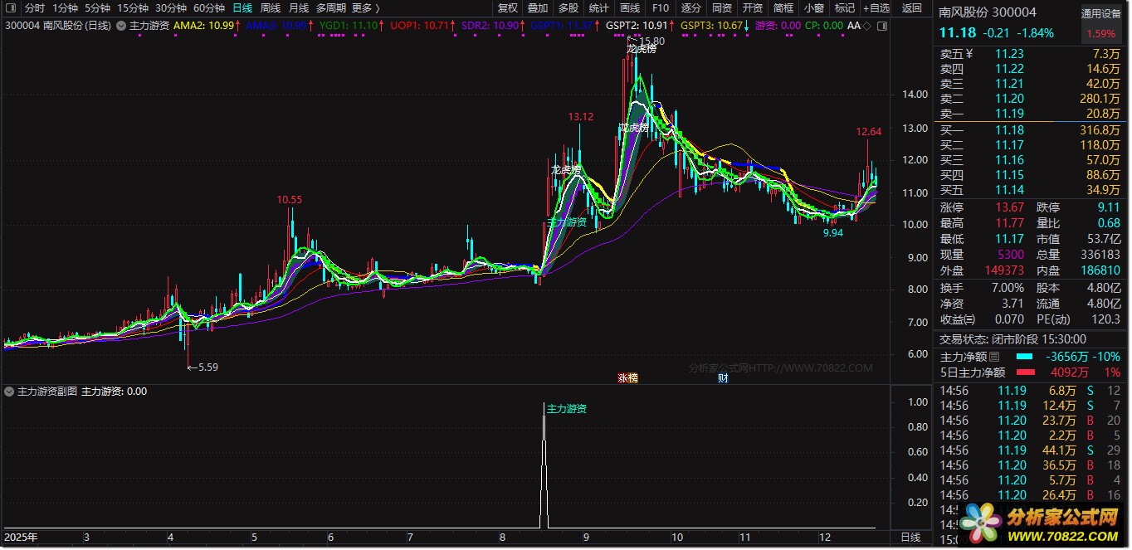The height and width of the screenshot is (550, 1132).
Task: Click the cyan 主力净额 color bar
Action: click(x=1024, y=357)
